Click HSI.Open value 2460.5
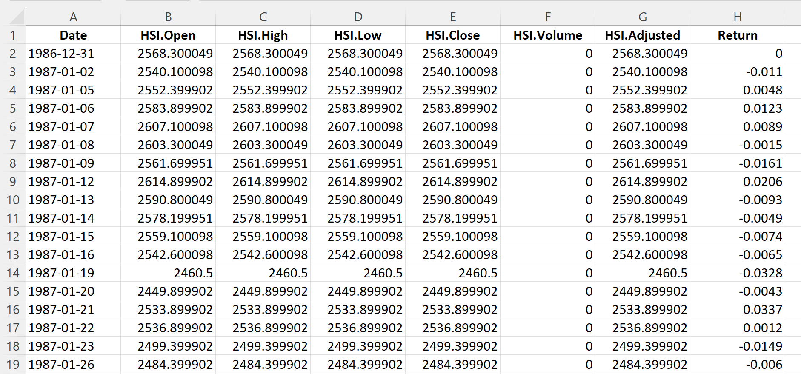 [x=168, y=273]
